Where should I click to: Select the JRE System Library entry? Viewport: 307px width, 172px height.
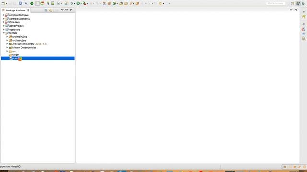pos(30,44)
